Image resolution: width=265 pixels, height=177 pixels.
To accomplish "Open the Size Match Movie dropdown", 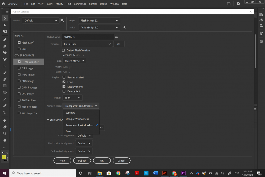I will [x=74, y=61].
